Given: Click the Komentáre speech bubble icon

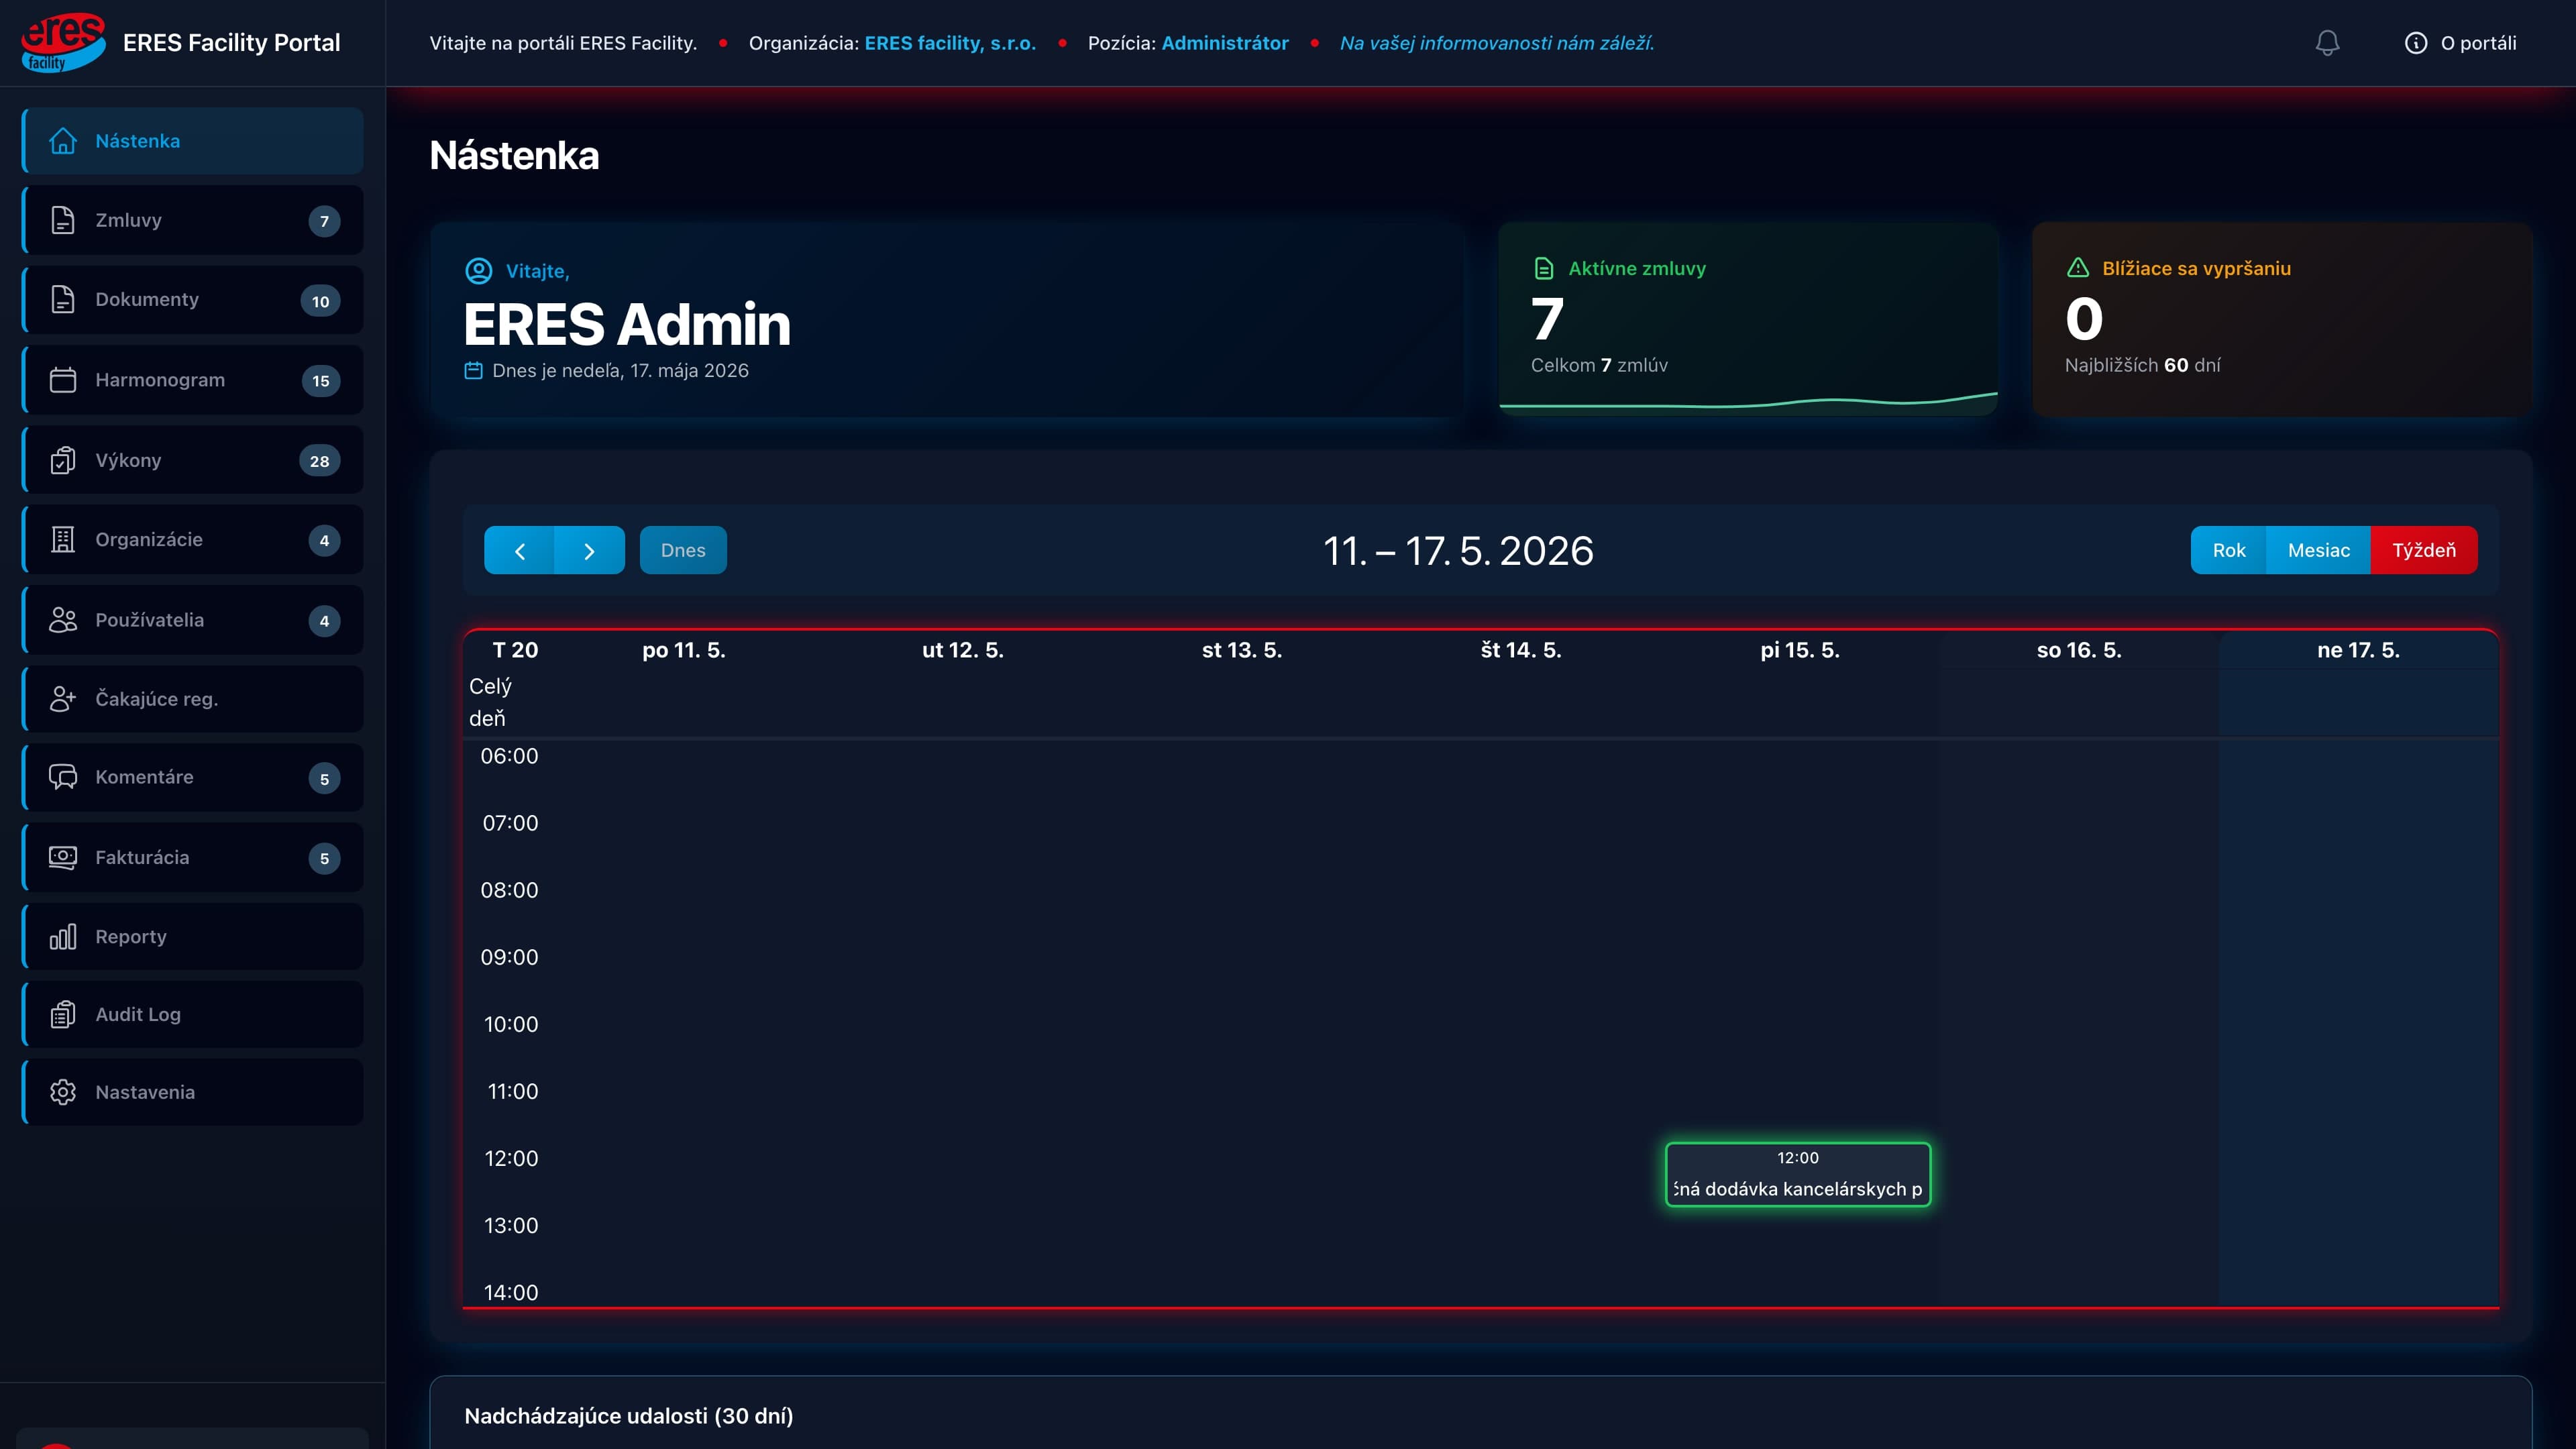Looking at the screenshot, I should (63, 777).
